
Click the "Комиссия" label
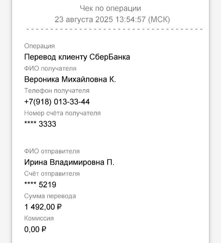coord(39,218)
